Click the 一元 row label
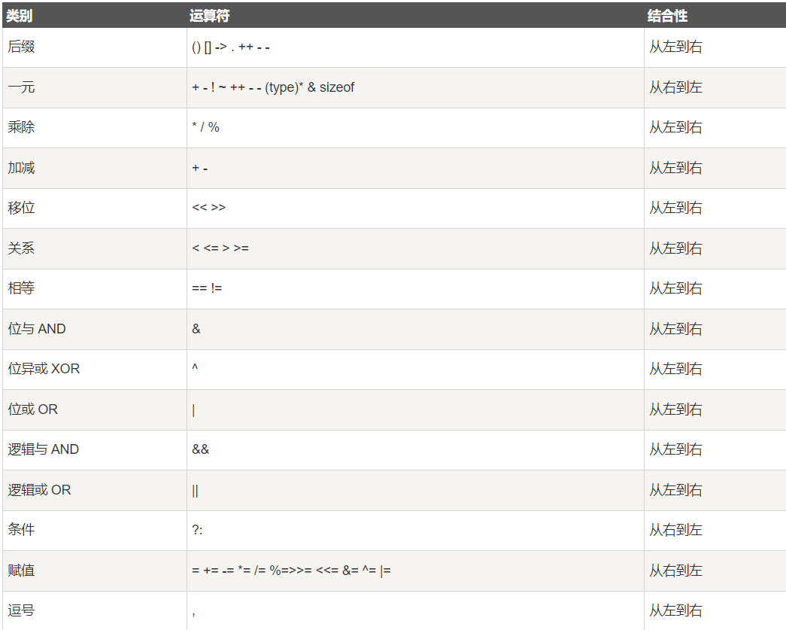Viewport: 786px width, 630px height. (x=22, y=87)
